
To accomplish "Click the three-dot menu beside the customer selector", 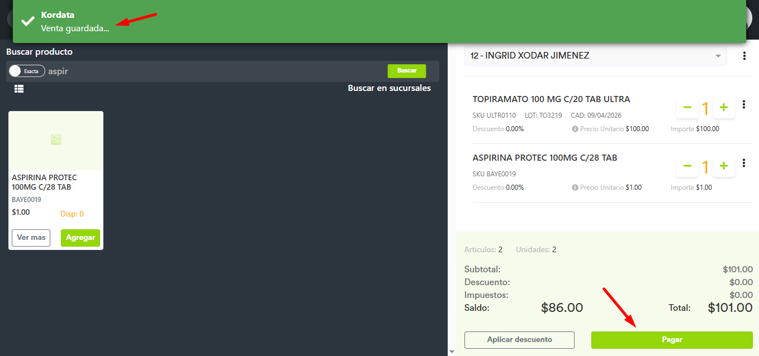I will tap(744, 56).
